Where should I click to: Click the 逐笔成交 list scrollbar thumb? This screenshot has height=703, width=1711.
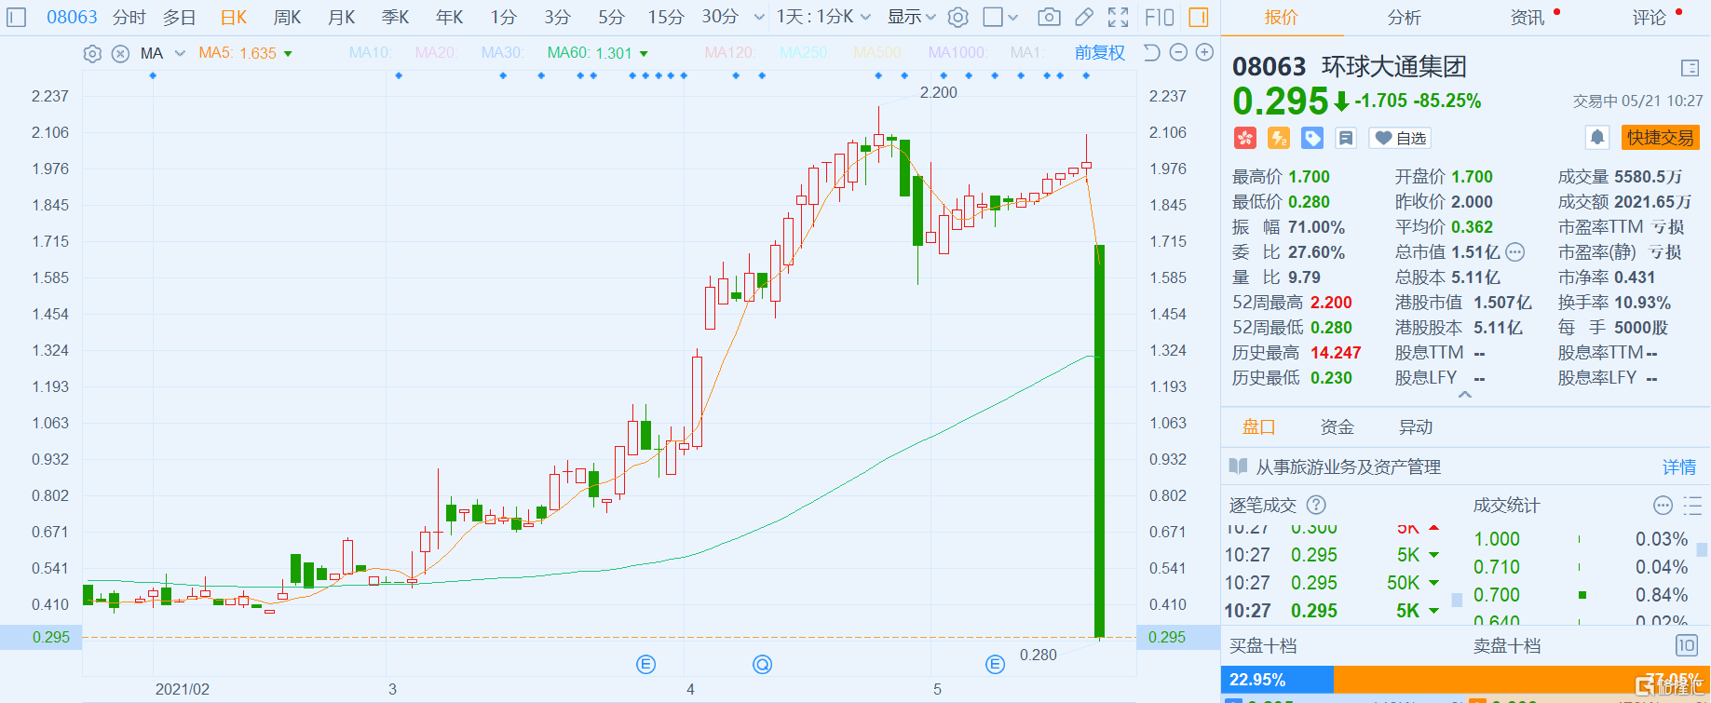click(x=1457, y=600)
